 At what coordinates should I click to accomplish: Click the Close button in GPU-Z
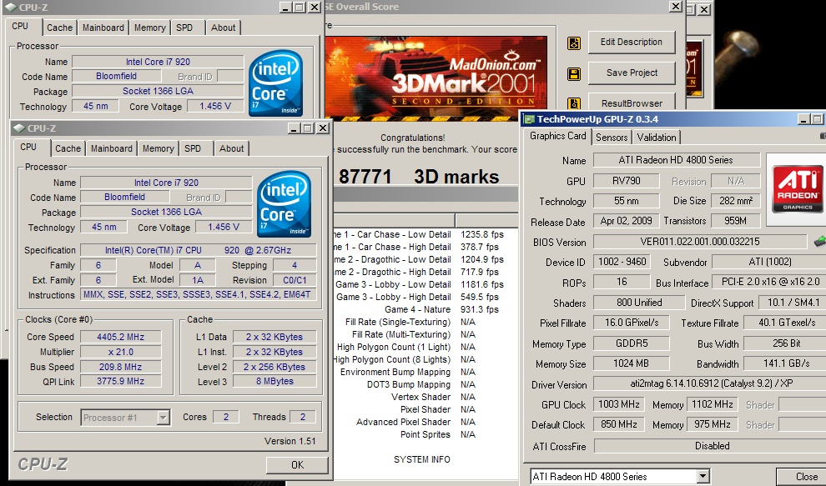[803, 477]
